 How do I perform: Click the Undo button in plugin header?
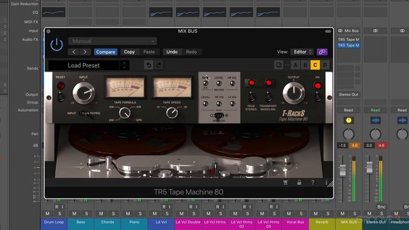tap(172, 52)
